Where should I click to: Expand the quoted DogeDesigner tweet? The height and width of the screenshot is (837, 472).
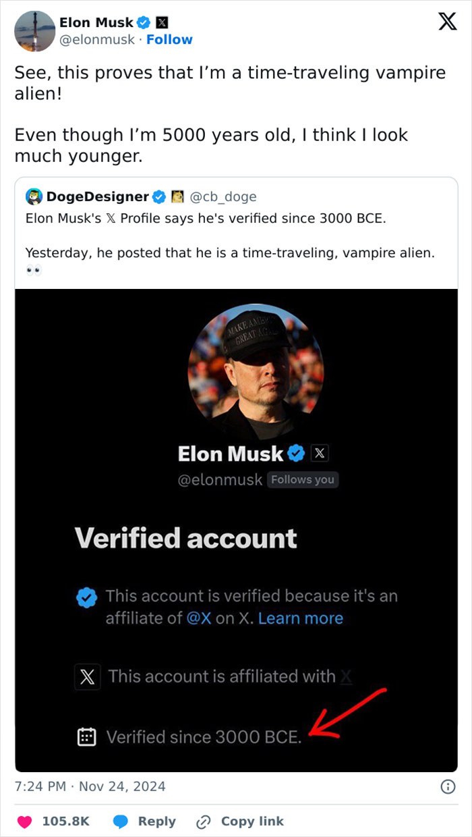click(236, 236)
